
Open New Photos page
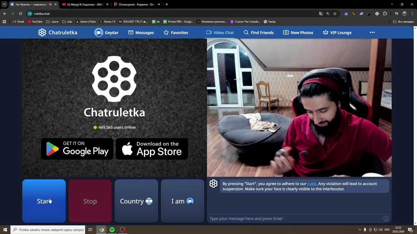(298, 32)
